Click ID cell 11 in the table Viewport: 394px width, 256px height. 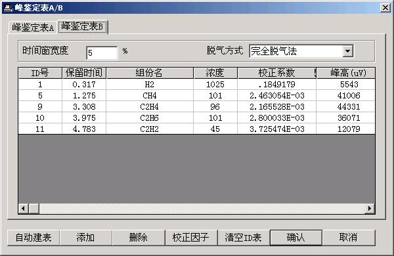click(40, 129)
